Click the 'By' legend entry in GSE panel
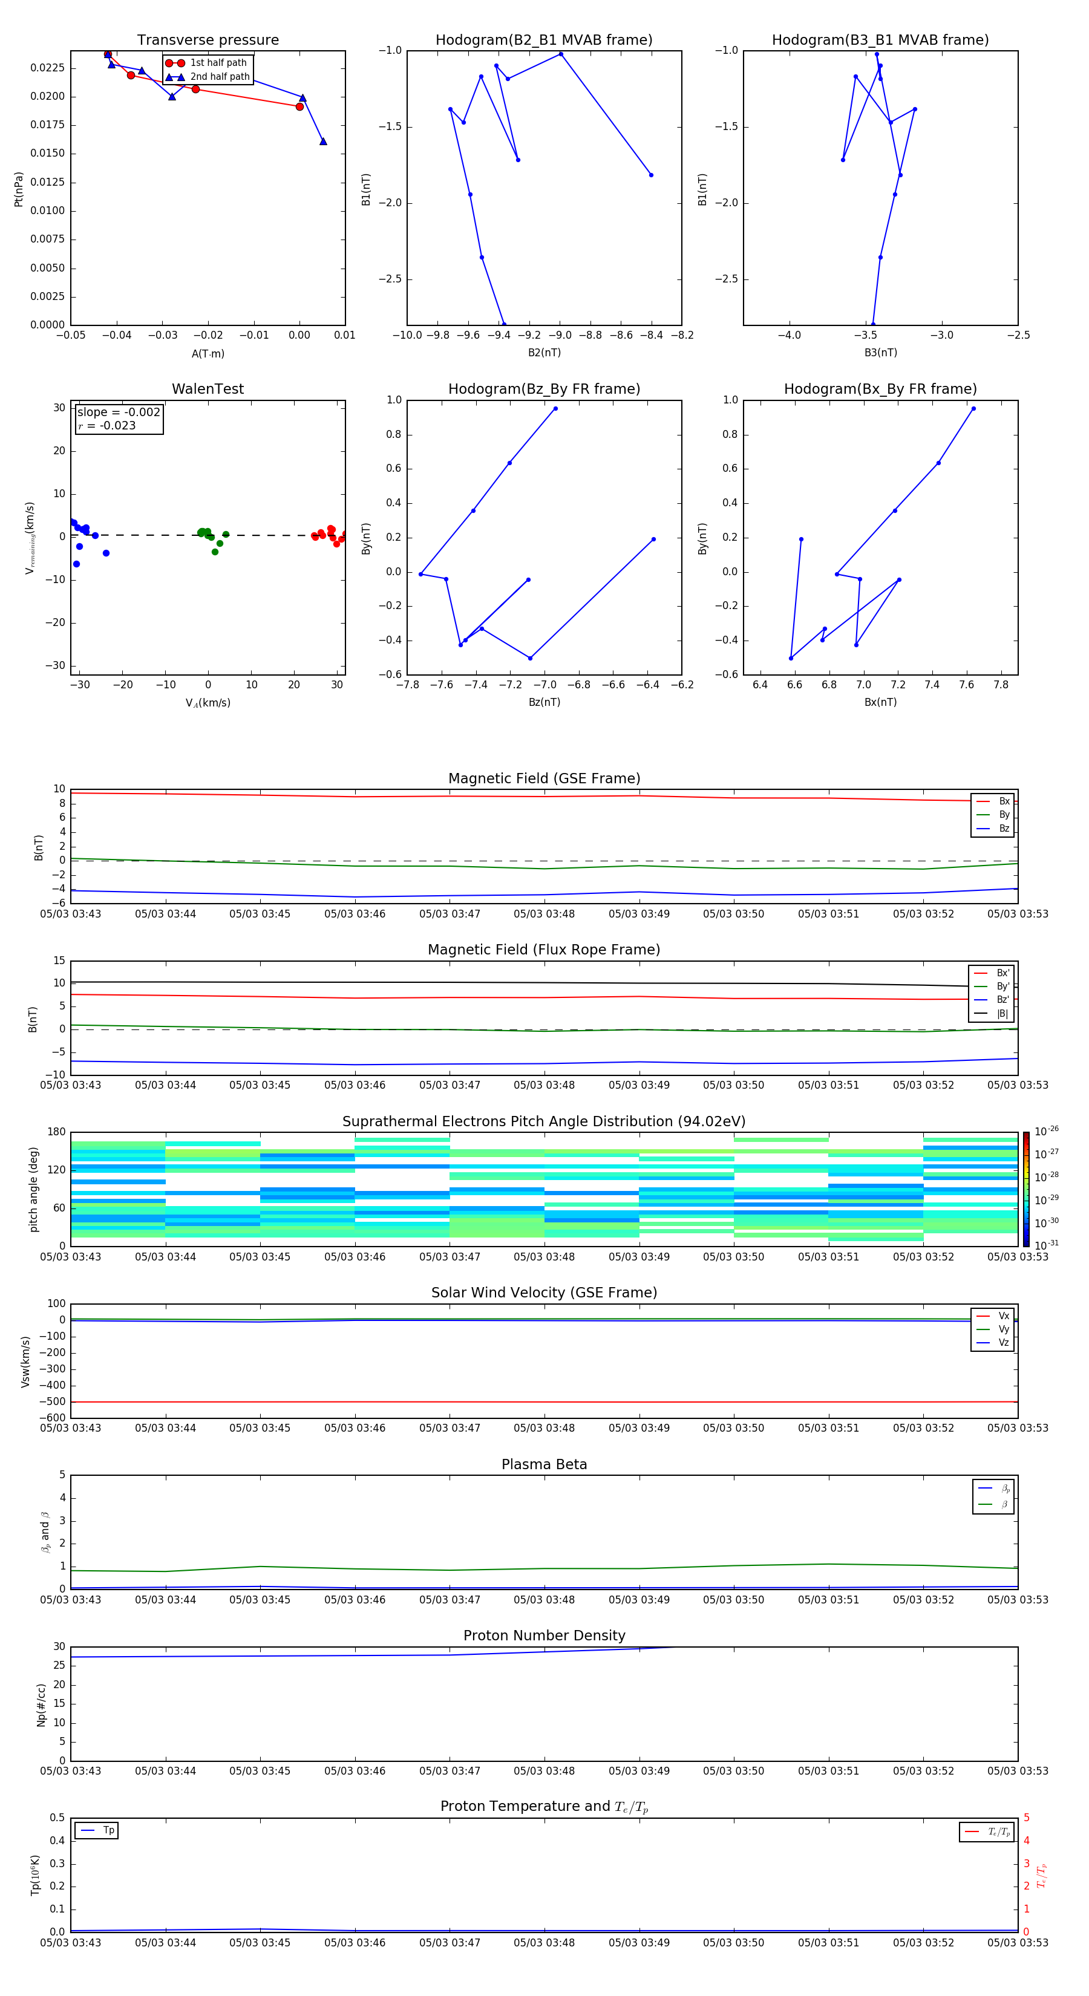Viewport: 1089px width, 1996px height. [x=993, y=814]
